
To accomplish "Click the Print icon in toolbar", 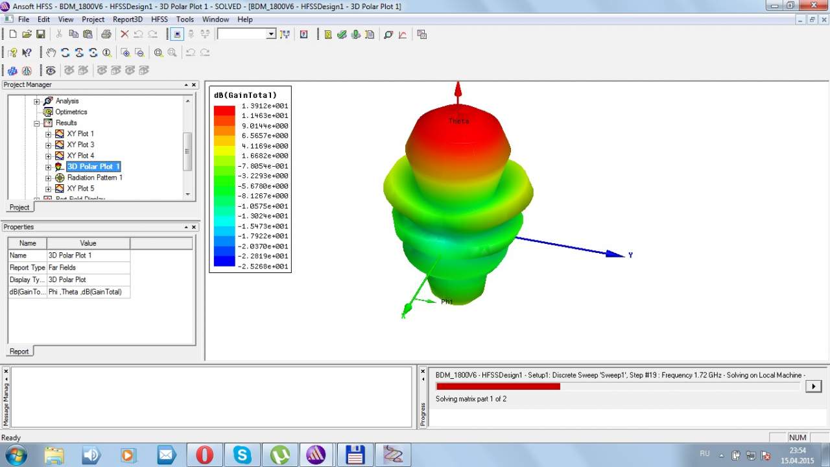I will 106,34.
